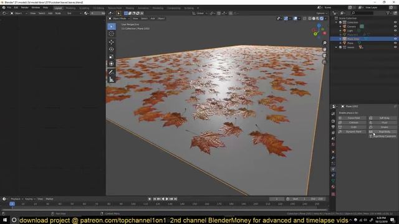The height and width of the screenshot is (224, 399).
Task: Toggle visibility of the bottom collection in outliner
Action: (x=395, y=47)
